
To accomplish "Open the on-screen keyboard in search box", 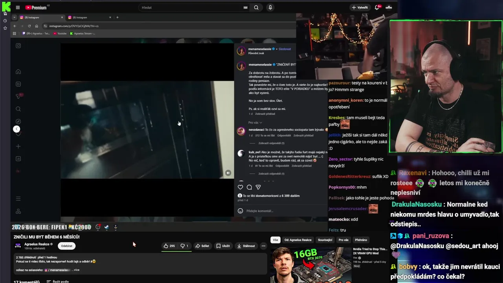I will coord(246,7).
